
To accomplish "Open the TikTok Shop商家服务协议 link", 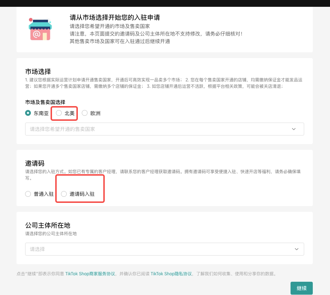I will pyautogui.click(x=90, y=274).
